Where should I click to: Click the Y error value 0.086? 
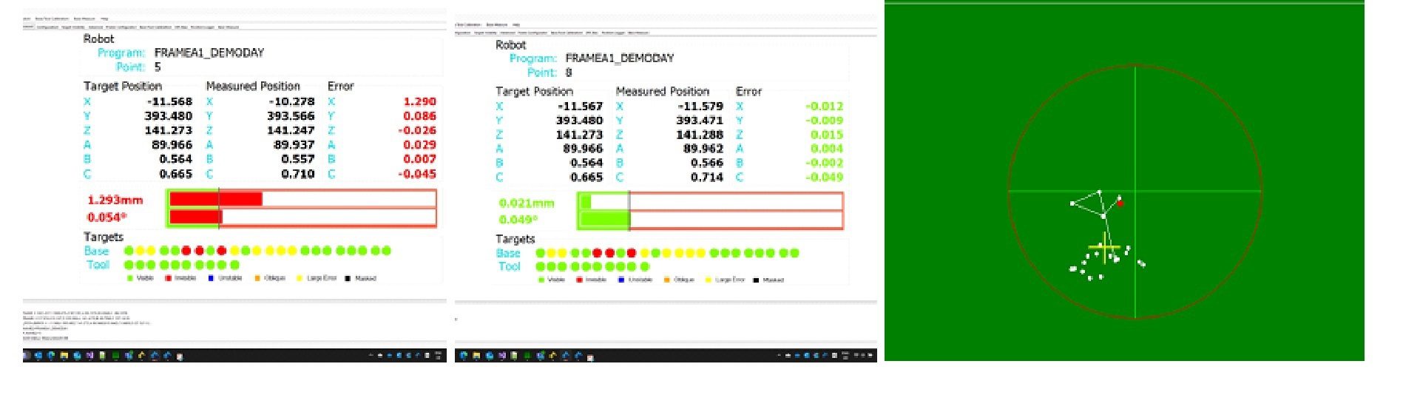420,116
